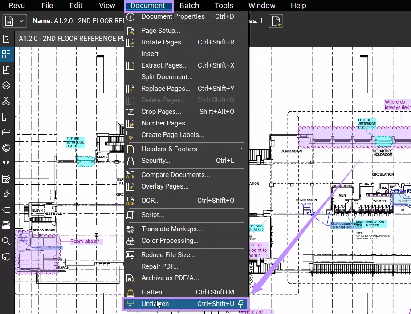This screenshot has width=411, height=314.
Task: Expand the Insert submenu
Action: point(150,54)
